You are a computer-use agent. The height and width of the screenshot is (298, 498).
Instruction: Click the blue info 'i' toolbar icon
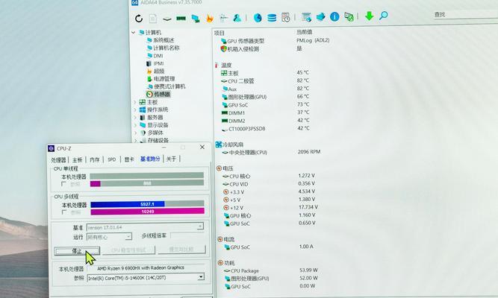(x=334, y=16)
